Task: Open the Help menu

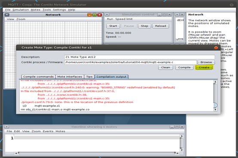Action: (72, 10)
